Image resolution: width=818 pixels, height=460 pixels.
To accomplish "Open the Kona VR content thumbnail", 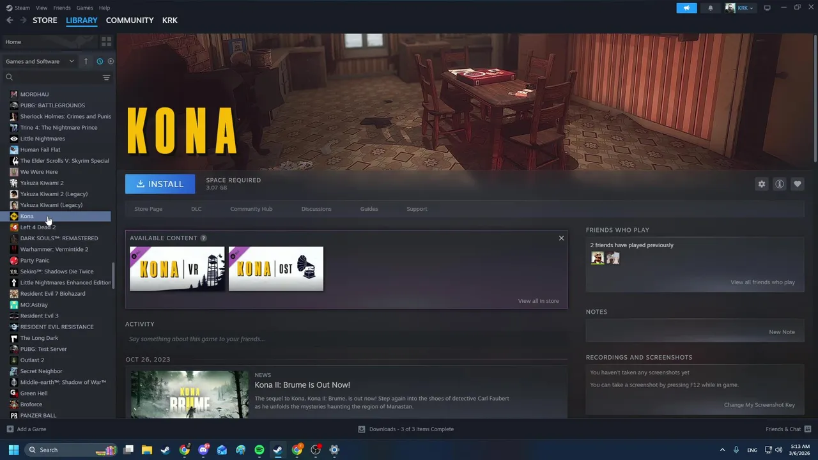I will click(177, 268).
